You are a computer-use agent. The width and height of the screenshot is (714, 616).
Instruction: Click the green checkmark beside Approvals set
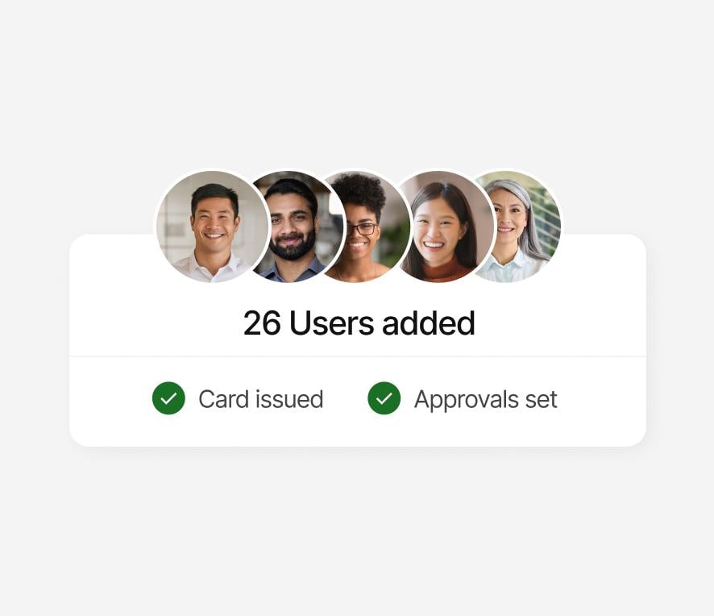(384, 398)
